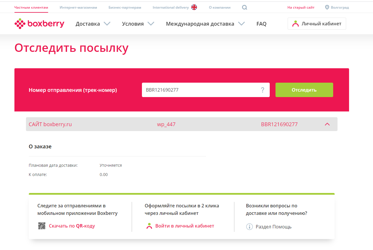Collapse the order details with the up chevron
Screen dimensions: 373x250
[327, 124]
